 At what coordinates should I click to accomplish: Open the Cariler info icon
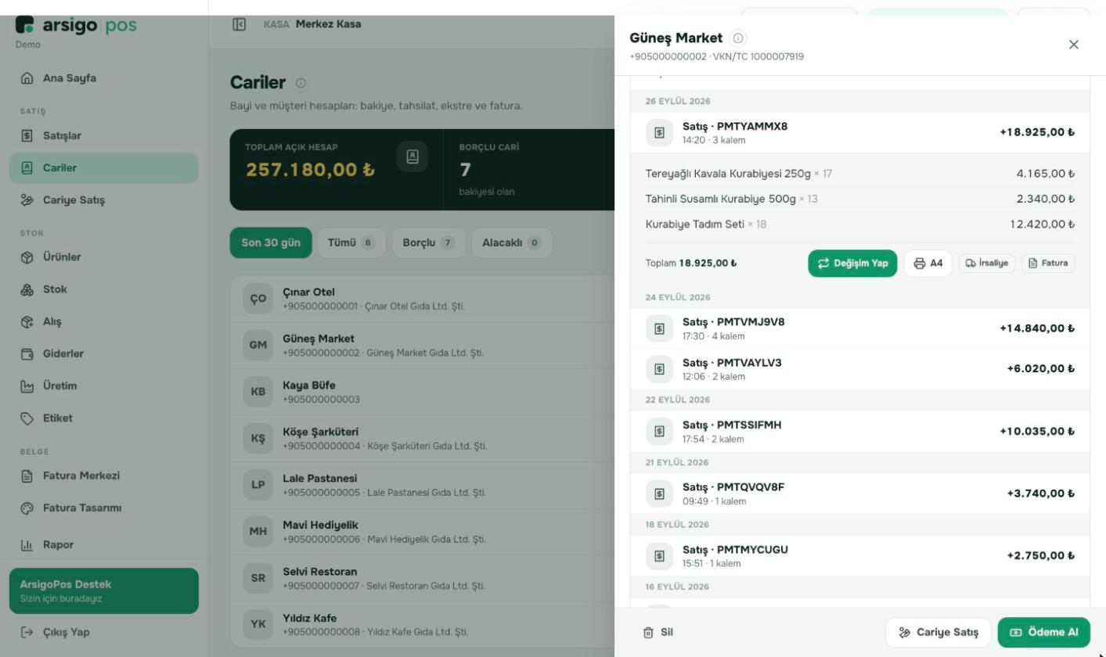[301, 83]
